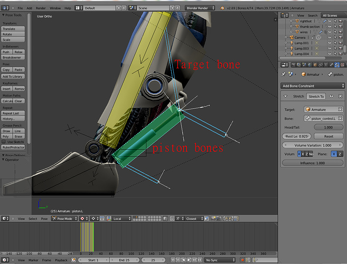Adjust the Head/Tail slider

pyautogui.click(x=329, y=127)
